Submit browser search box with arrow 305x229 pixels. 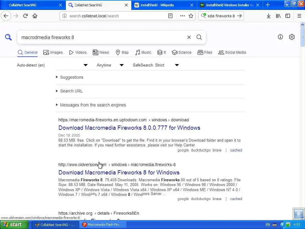tap(240, 16)
